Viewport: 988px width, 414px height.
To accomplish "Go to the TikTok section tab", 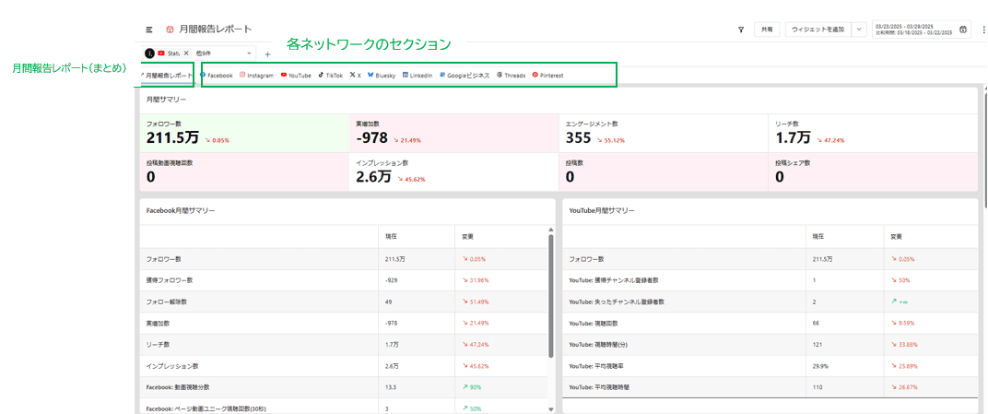I will (x=330, y=76).
